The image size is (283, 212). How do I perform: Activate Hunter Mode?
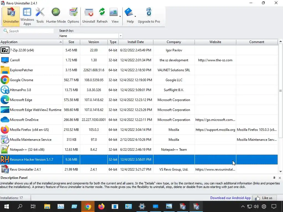coord(56,16)
